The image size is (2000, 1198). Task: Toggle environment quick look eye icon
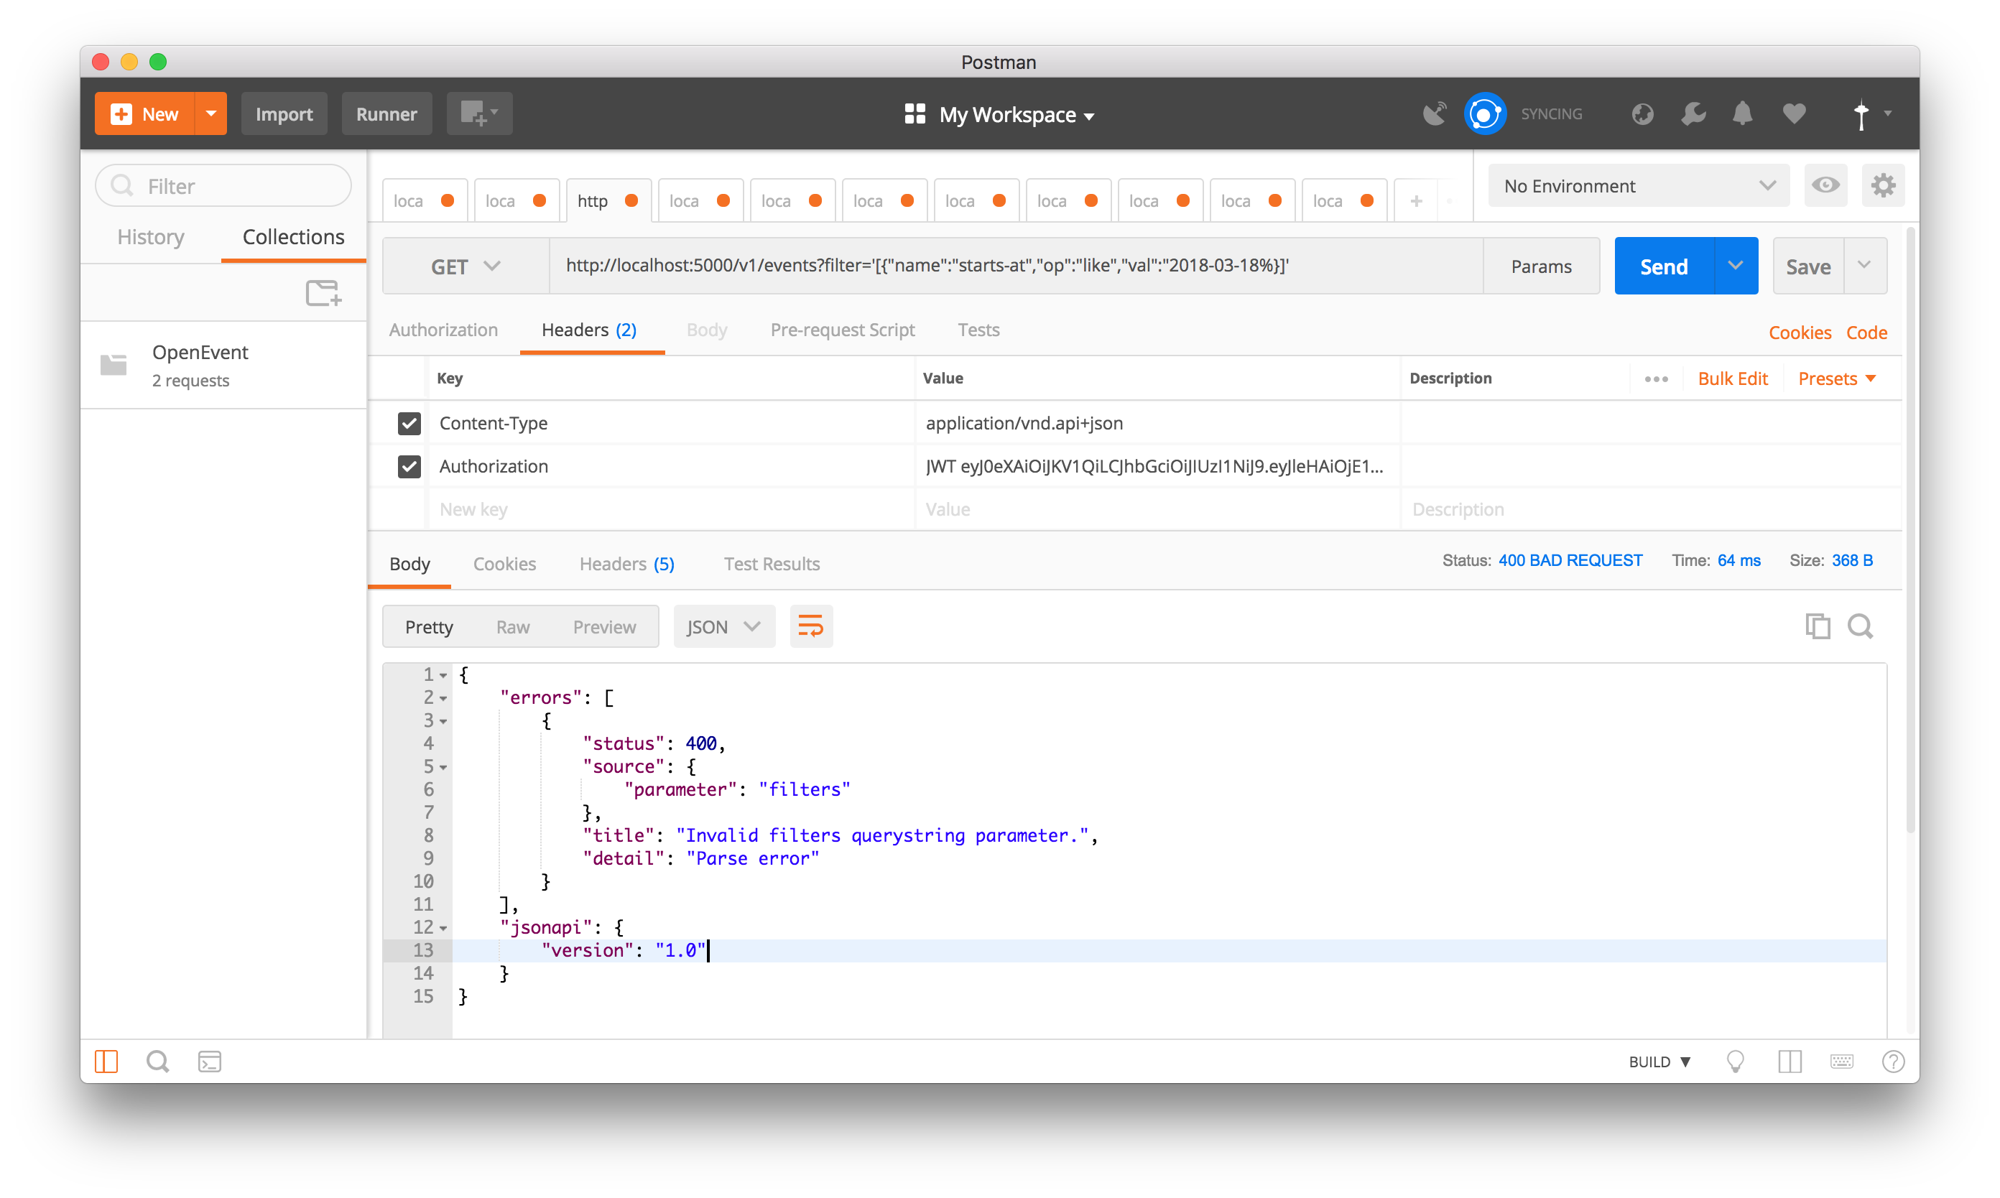click(1825, 186)
